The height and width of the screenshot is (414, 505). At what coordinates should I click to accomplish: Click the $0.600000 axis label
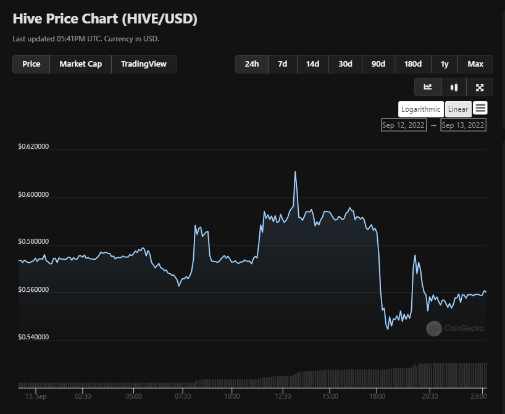[33, 194]
